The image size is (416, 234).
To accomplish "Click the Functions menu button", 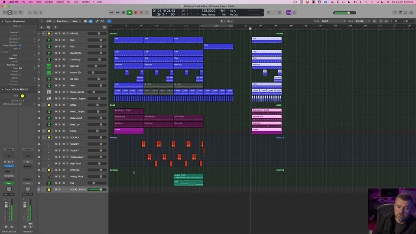I will click(x=62, y=21).
